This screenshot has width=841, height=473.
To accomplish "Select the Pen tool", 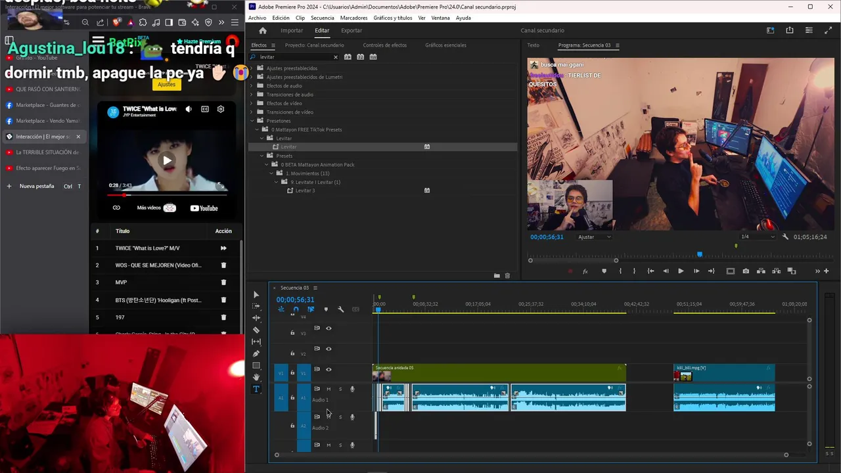I will coord(256,353).
